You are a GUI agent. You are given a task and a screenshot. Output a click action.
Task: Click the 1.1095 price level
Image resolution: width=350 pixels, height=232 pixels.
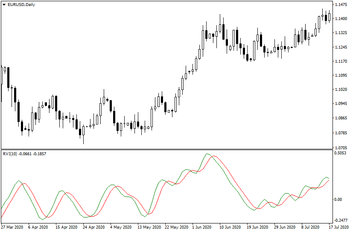coord(341,75)
